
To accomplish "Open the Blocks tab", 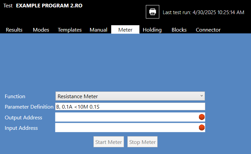I will point(179,30).
